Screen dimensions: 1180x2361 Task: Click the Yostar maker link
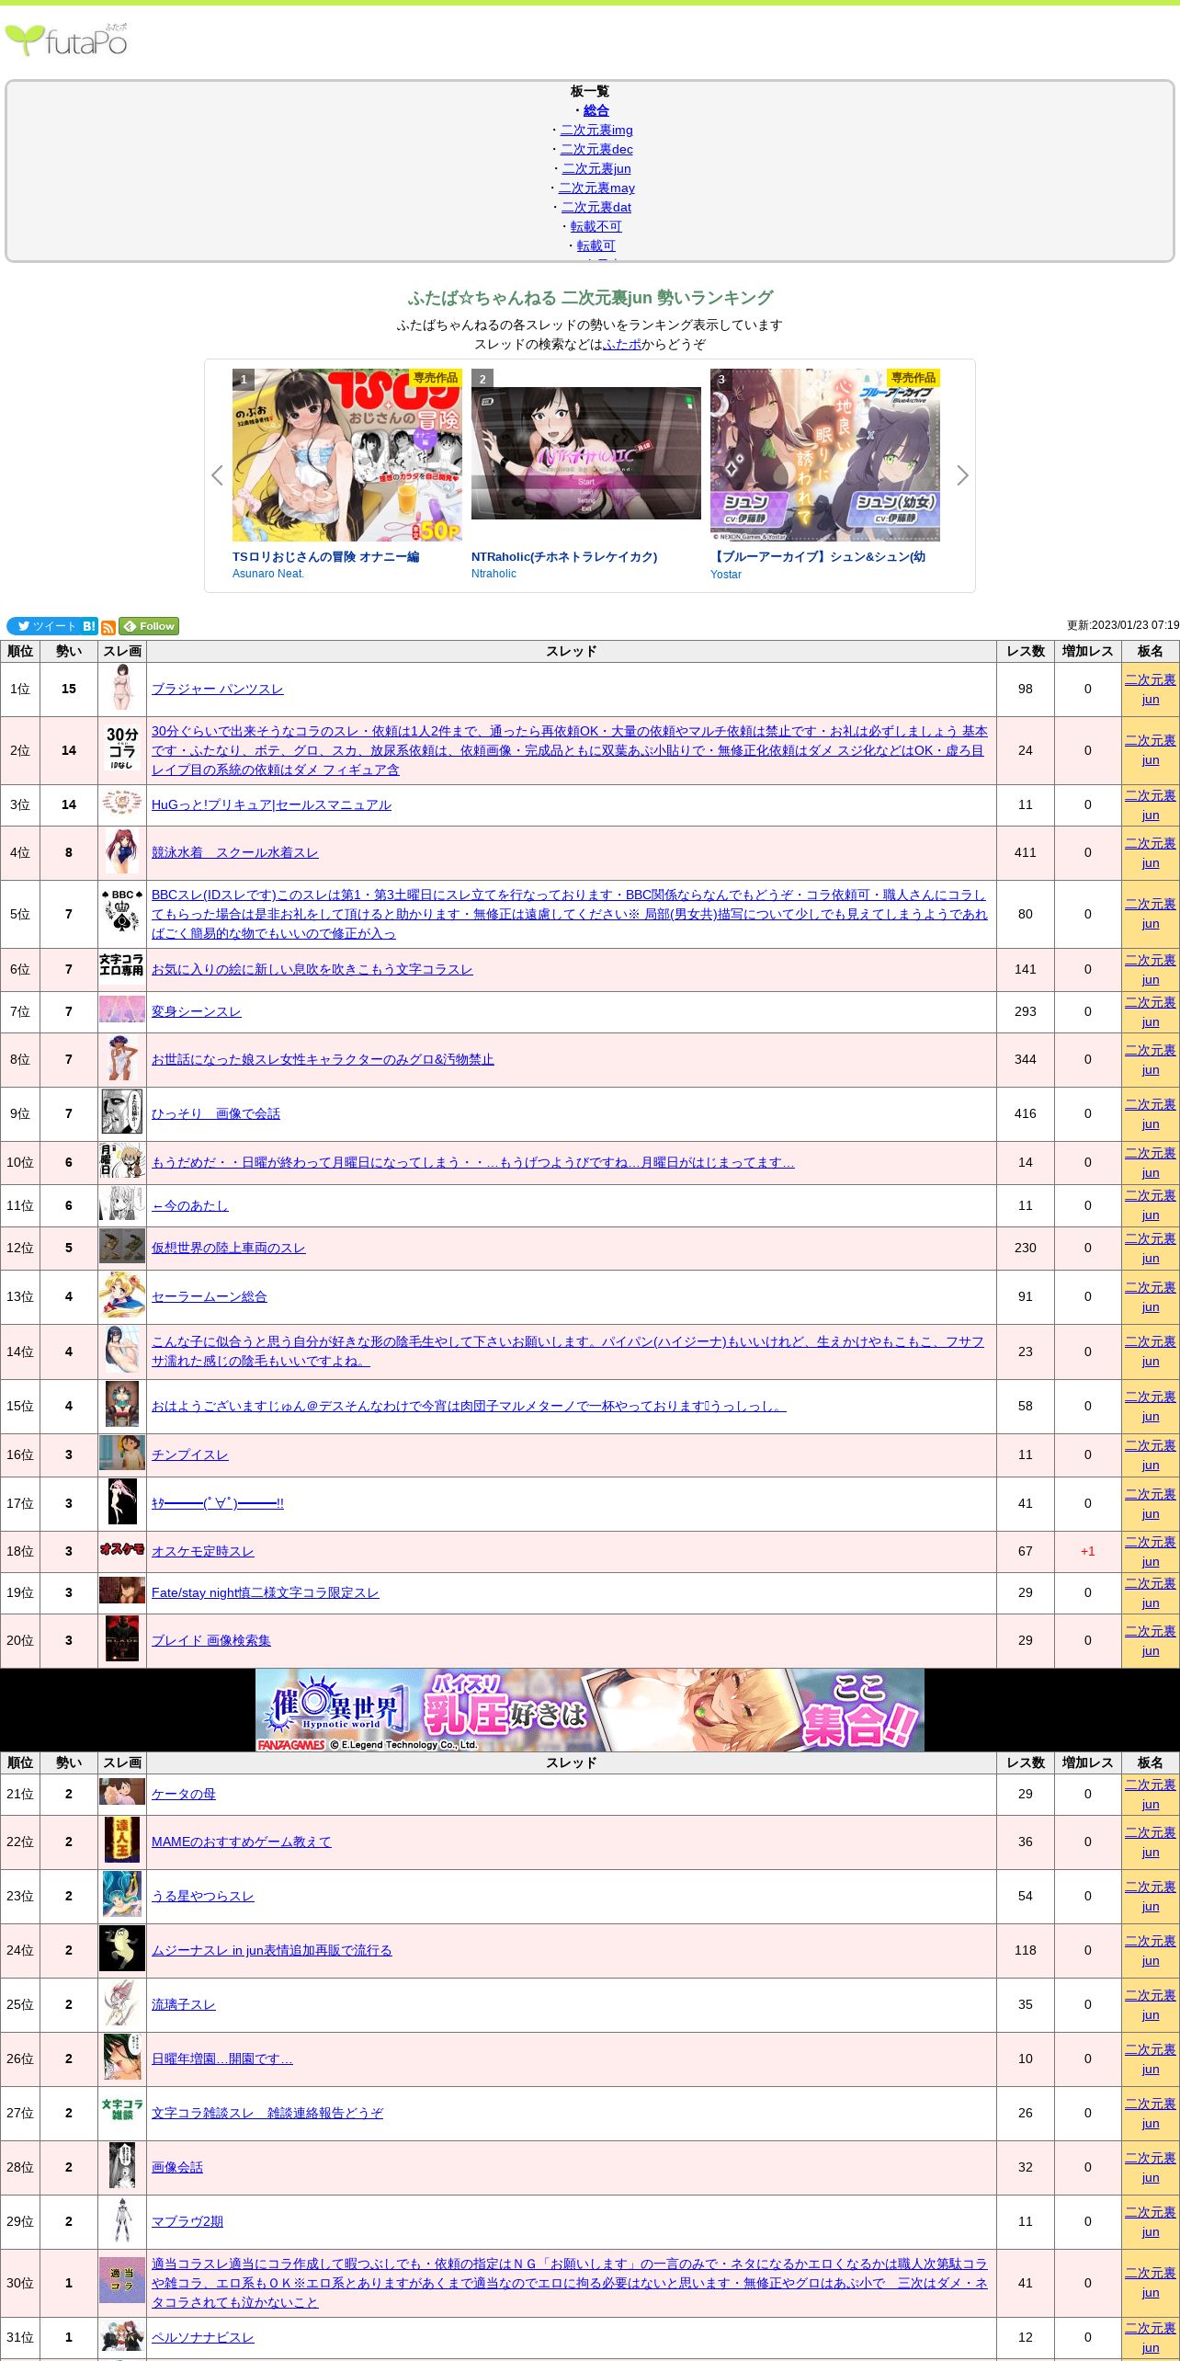726,575
